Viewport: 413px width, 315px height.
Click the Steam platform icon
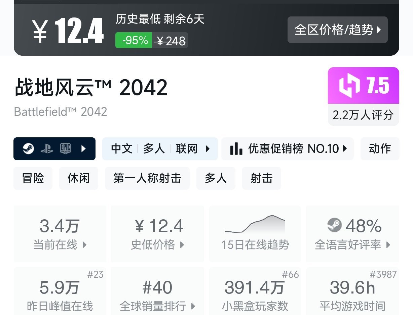[28, 148]
